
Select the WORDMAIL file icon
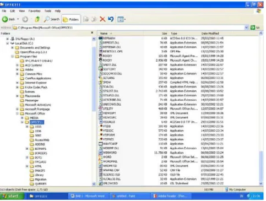[100, 161]
